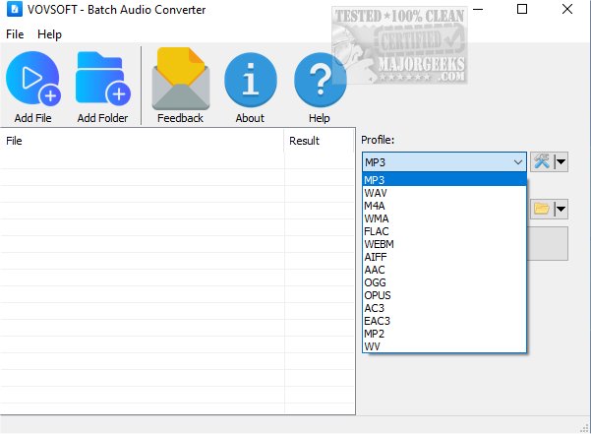Screen dimensions: 591x434
Task: Click the VOVSOFT app icon in title bar
Action: pos(15,9)
